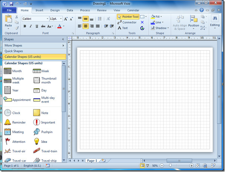Open the Line dropdown
Image resolution: width=225 pixels, height=172 pixels.
click(157, 22)
